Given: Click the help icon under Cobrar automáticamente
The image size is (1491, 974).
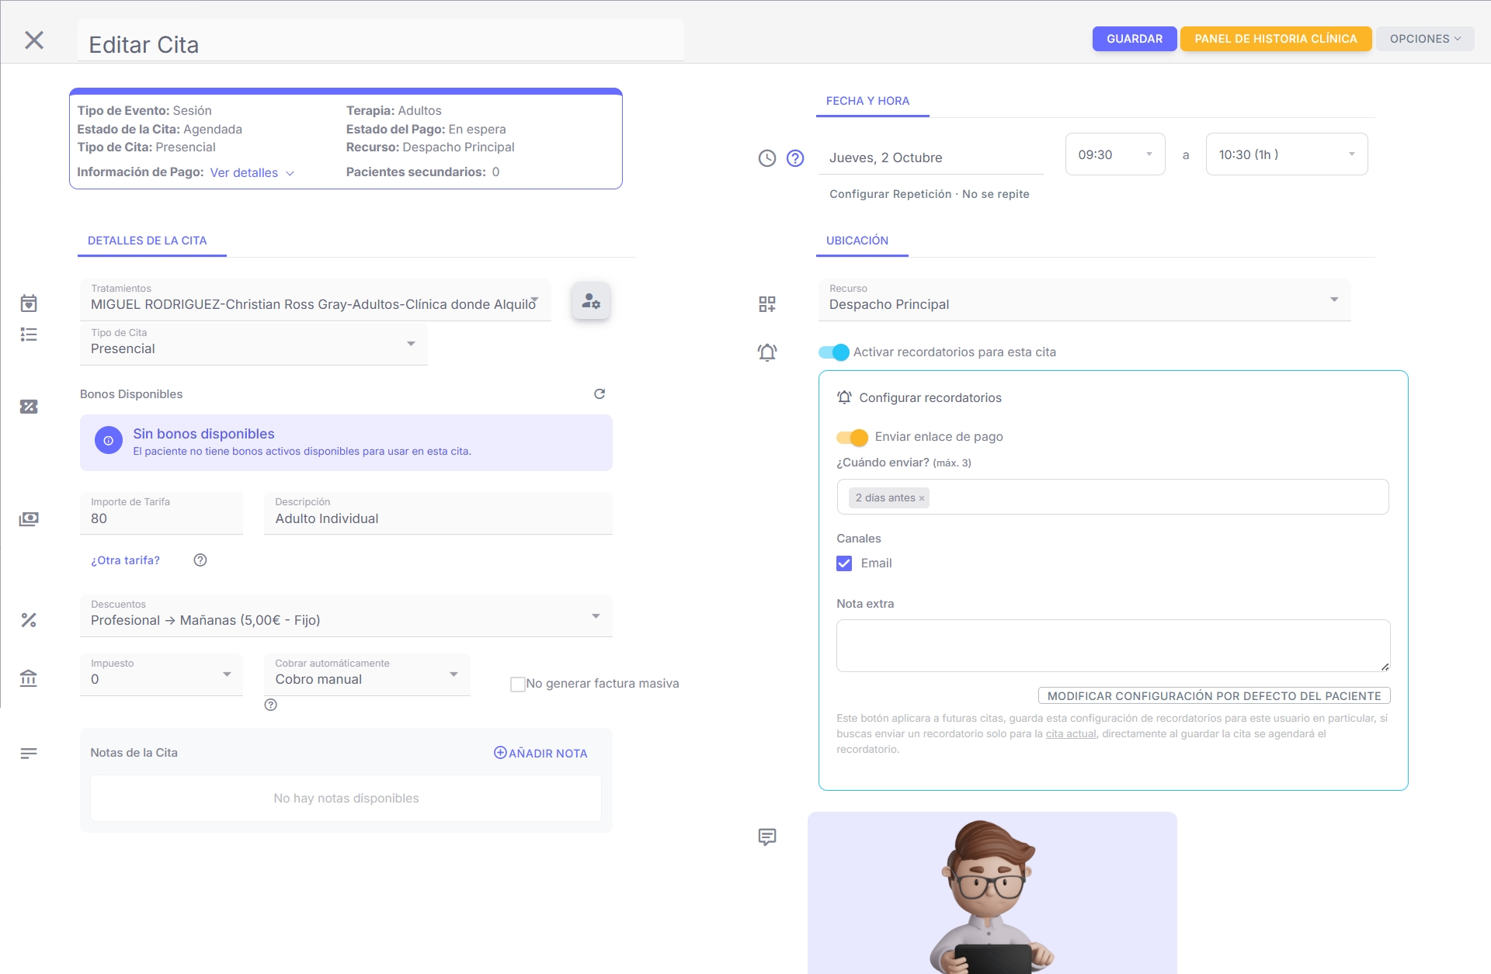Looking at the screenshot, I should tap(271, 705).
